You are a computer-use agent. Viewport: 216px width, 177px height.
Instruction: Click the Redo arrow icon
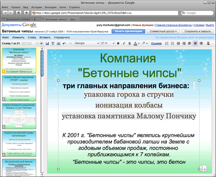(x=70, y=43)
